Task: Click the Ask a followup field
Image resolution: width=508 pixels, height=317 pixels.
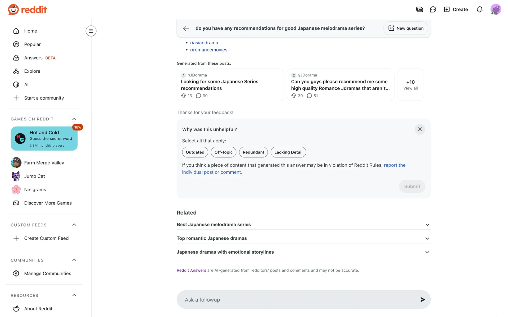Action: (296, 300)
